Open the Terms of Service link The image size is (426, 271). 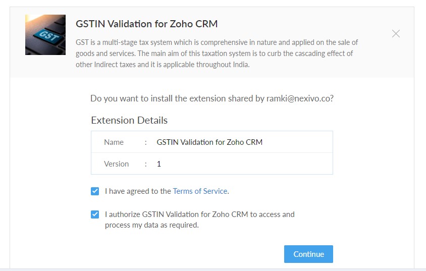200,191
